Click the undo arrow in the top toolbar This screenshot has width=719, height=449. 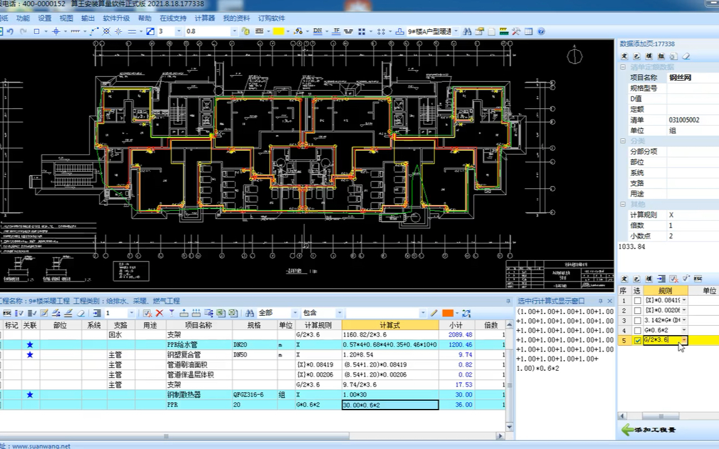coord(10,32)
